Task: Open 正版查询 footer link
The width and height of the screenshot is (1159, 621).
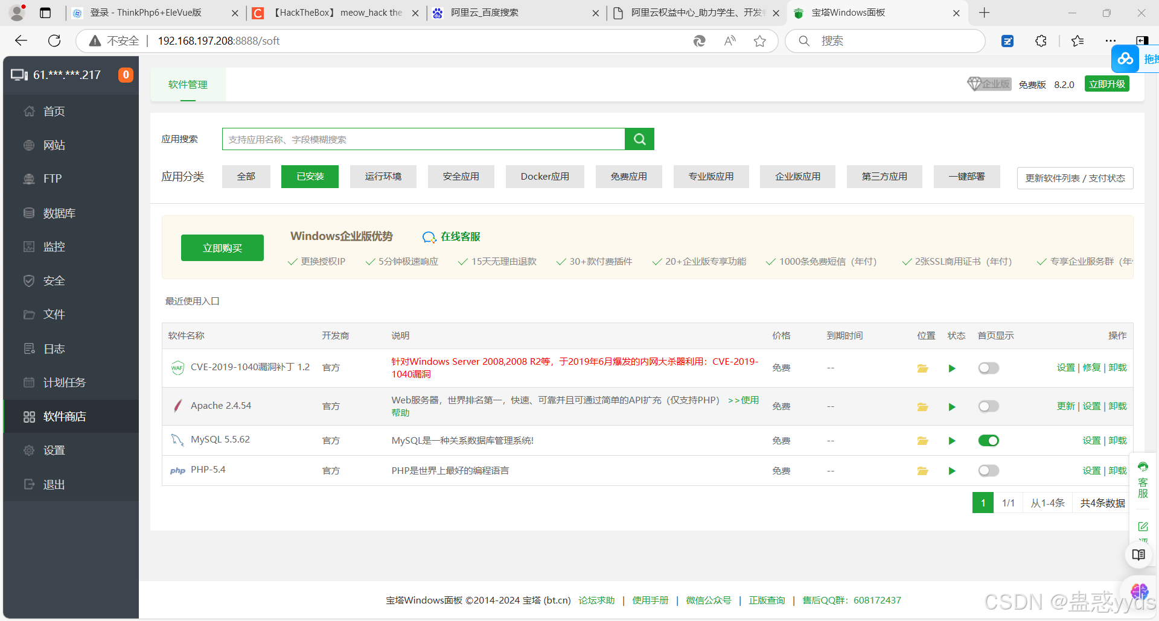Action: point(767,601)
